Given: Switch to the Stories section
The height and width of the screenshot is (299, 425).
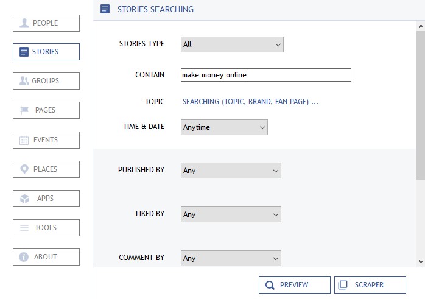Looking at the screenshot, I should pyautogui.click(x=46, y=52).
